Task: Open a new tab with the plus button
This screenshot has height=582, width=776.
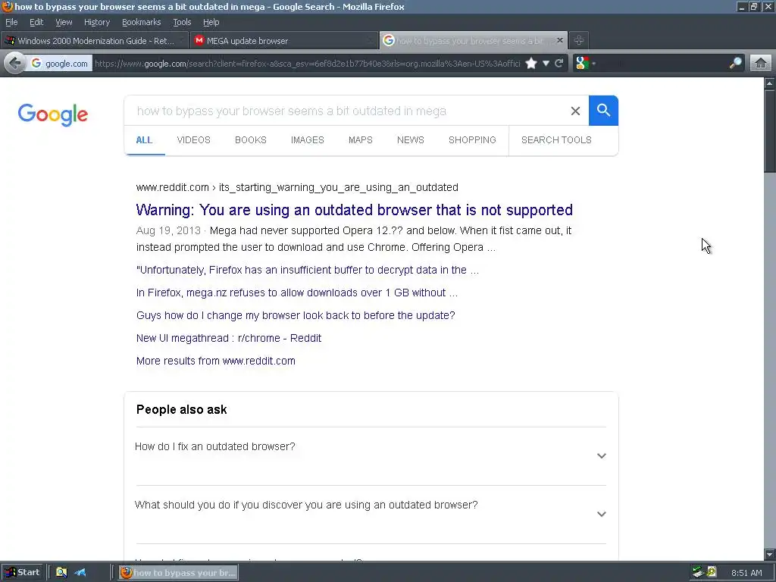Action: point(578,41)
